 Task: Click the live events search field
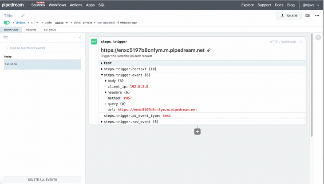[x=43, y=48]
